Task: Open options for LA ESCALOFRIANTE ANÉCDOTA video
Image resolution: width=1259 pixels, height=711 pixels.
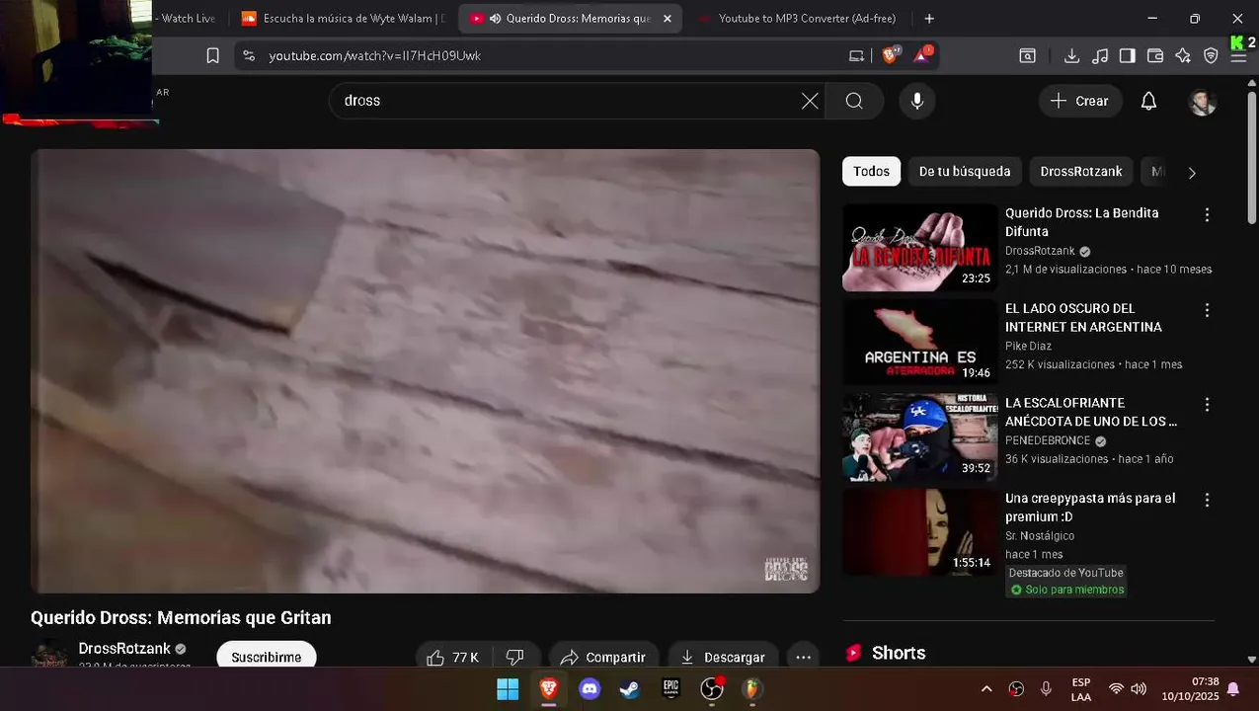Action: coord(1206,405)
